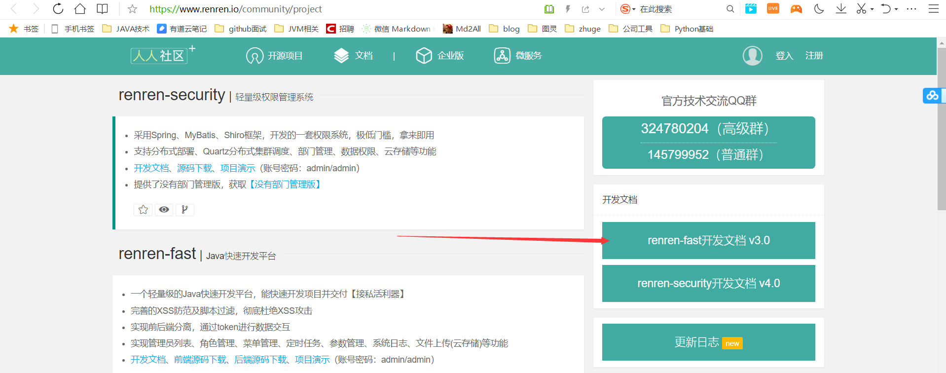
Task: Click the vertical page scrollbar thumb
Action: pyautogui.click(x=941, y=128)
